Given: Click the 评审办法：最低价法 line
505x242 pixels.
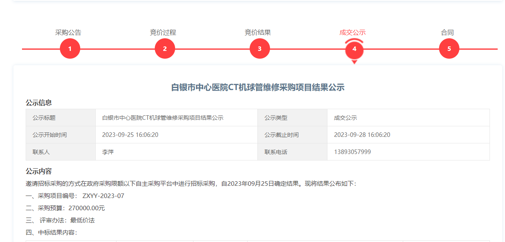Looking at the screenshot, I should click(60, 220).
